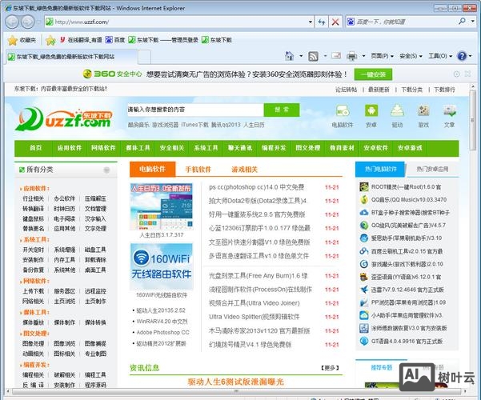The height and width of the screenshot is (400, 481).
Task: Click the browser Forward arrow button
Action: coord(27,22)
